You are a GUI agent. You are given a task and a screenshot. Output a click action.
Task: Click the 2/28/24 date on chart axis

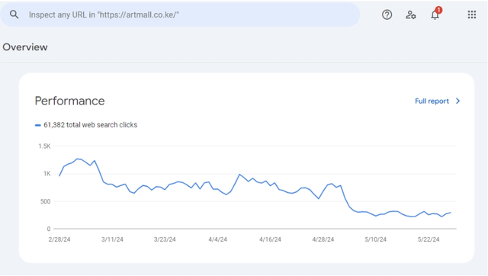(59, 239)
